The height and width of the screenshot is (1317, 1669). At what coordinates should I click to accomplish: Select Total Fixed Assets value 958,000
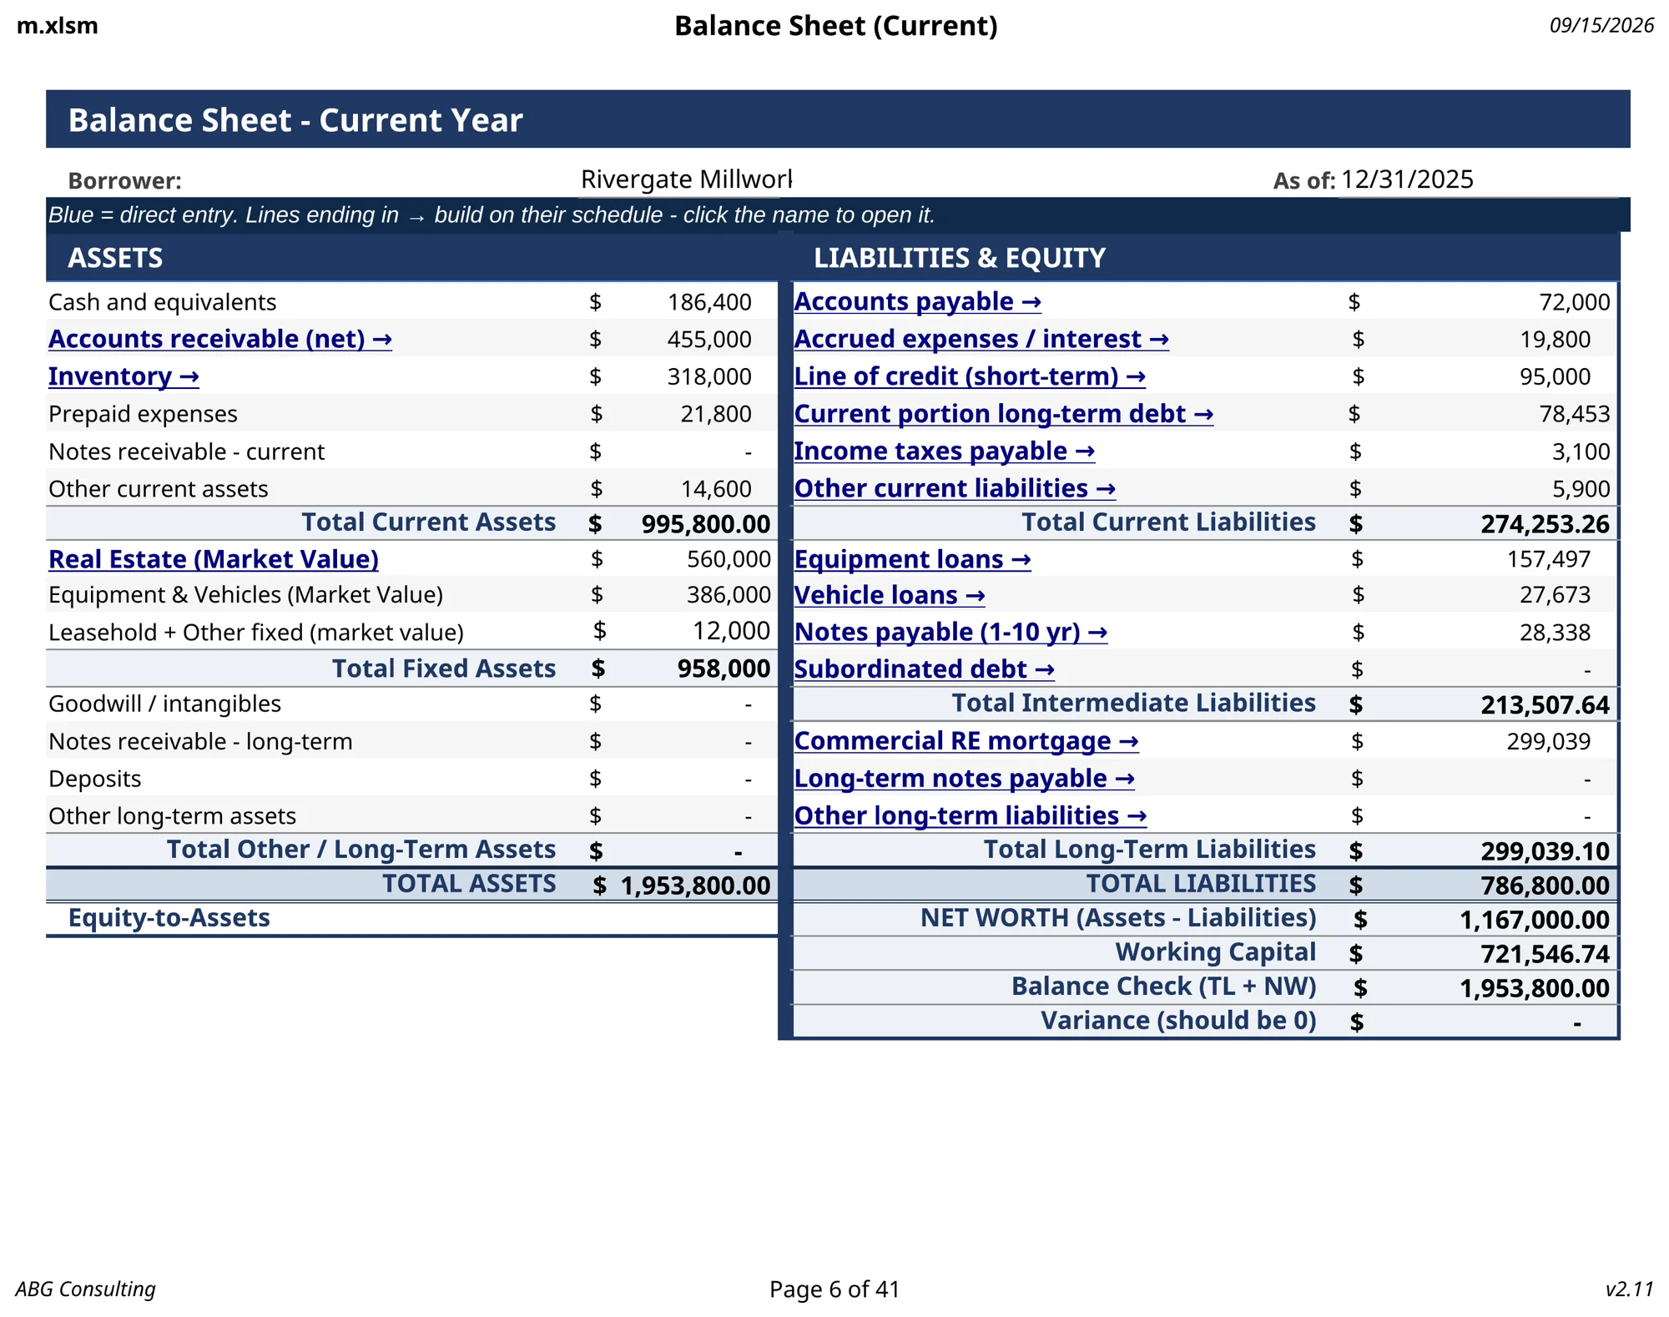tap(724, 669)
